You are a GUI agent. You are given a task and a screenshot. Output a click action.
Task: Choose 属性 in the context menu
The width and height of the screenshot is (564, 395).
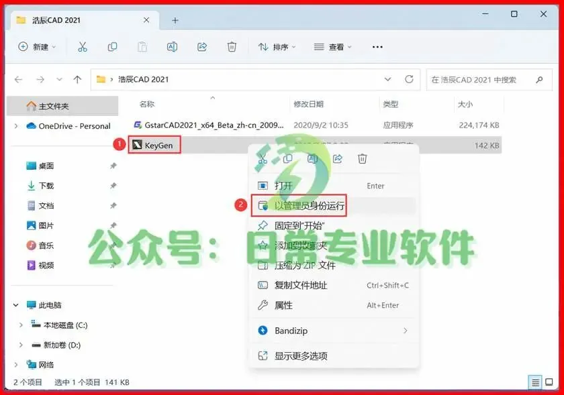click(x=334, y=305)
